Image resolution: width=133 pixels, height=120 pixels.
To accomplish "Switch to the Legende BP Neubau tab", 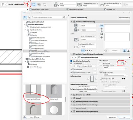I will [75, 9].
